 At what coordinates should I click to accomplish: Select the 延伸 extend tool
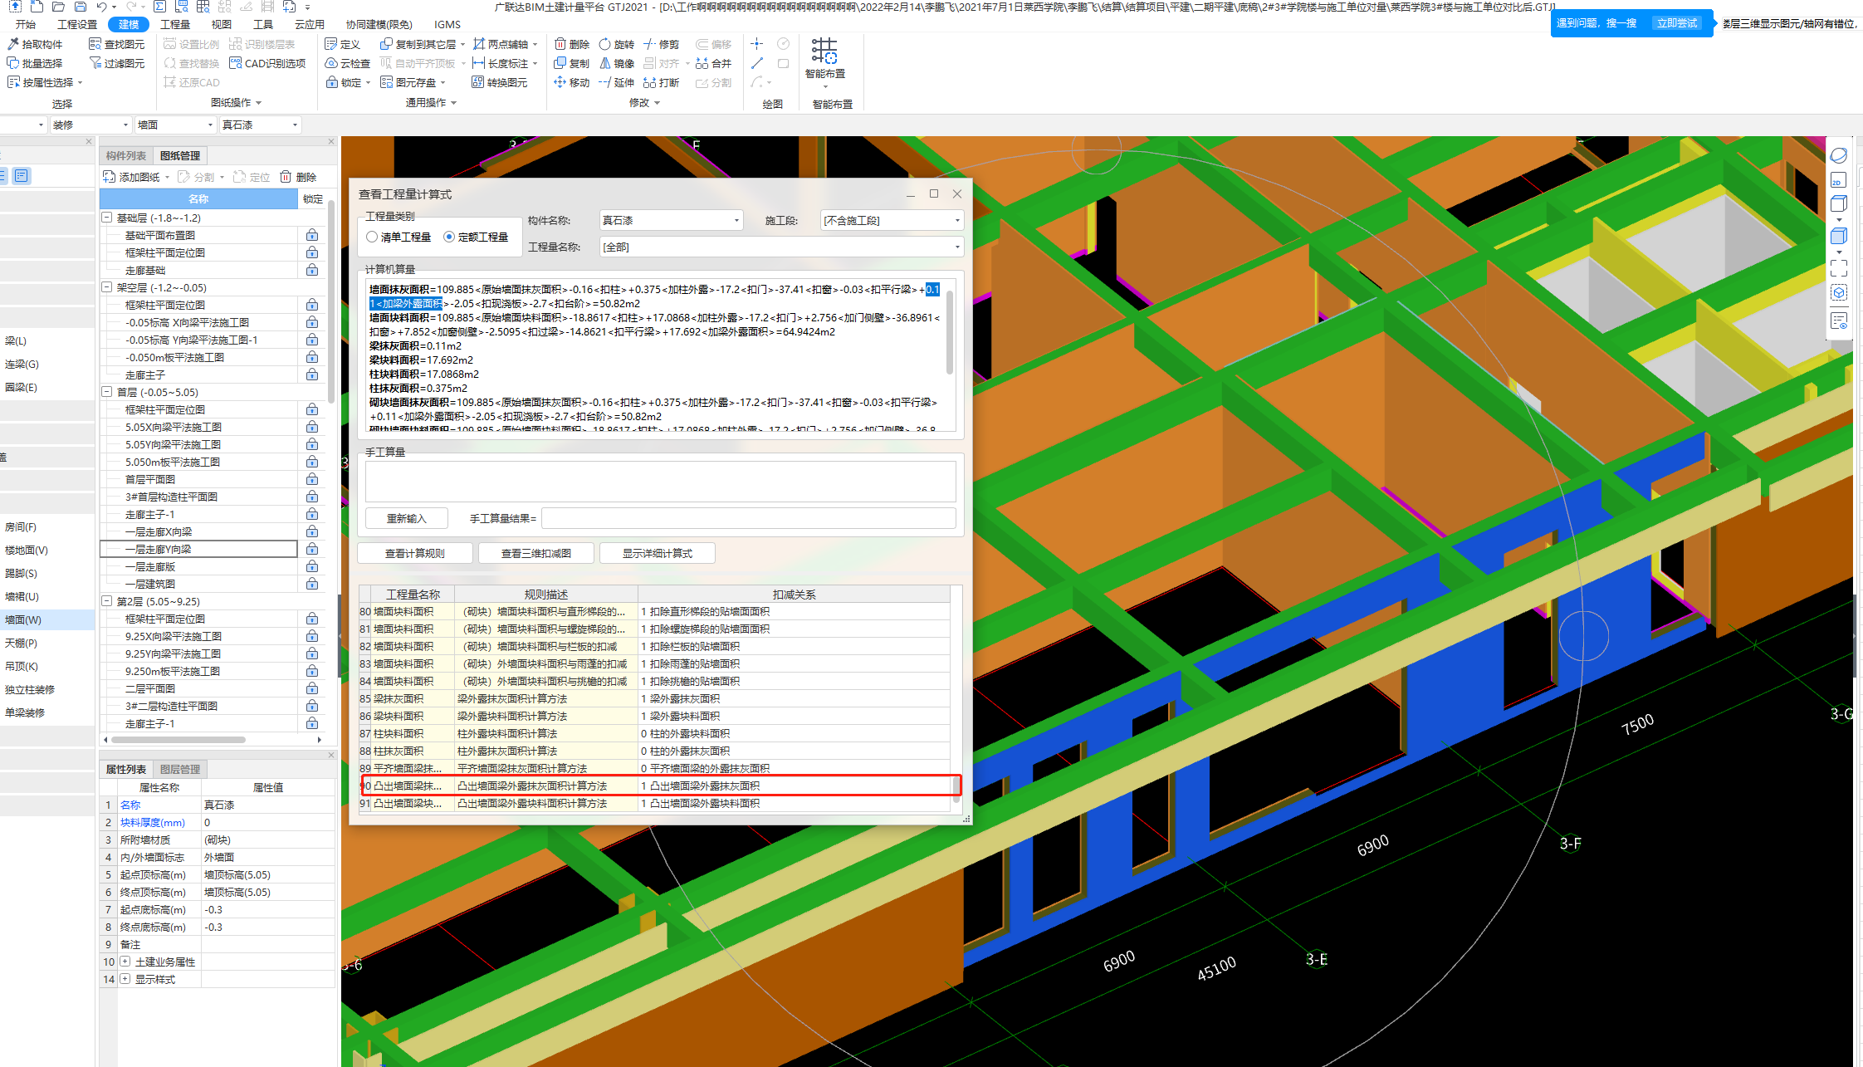[616, 82]
